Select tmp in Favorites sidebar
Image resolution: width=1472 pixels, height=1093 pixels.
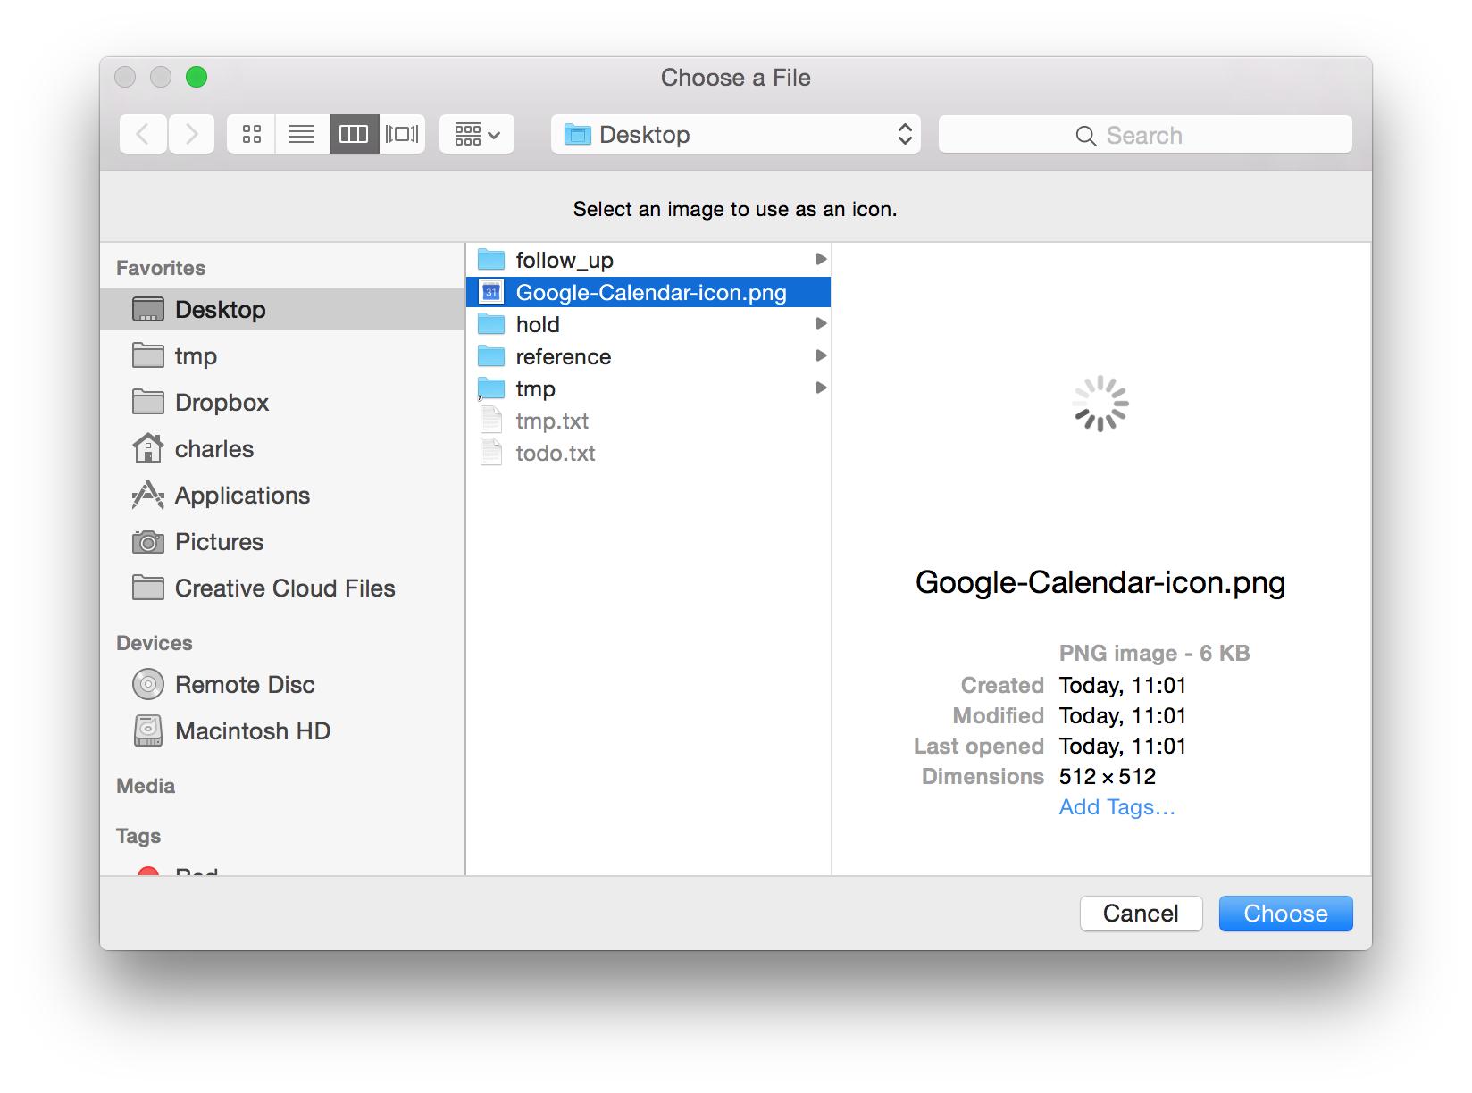(x=282, y=356)
